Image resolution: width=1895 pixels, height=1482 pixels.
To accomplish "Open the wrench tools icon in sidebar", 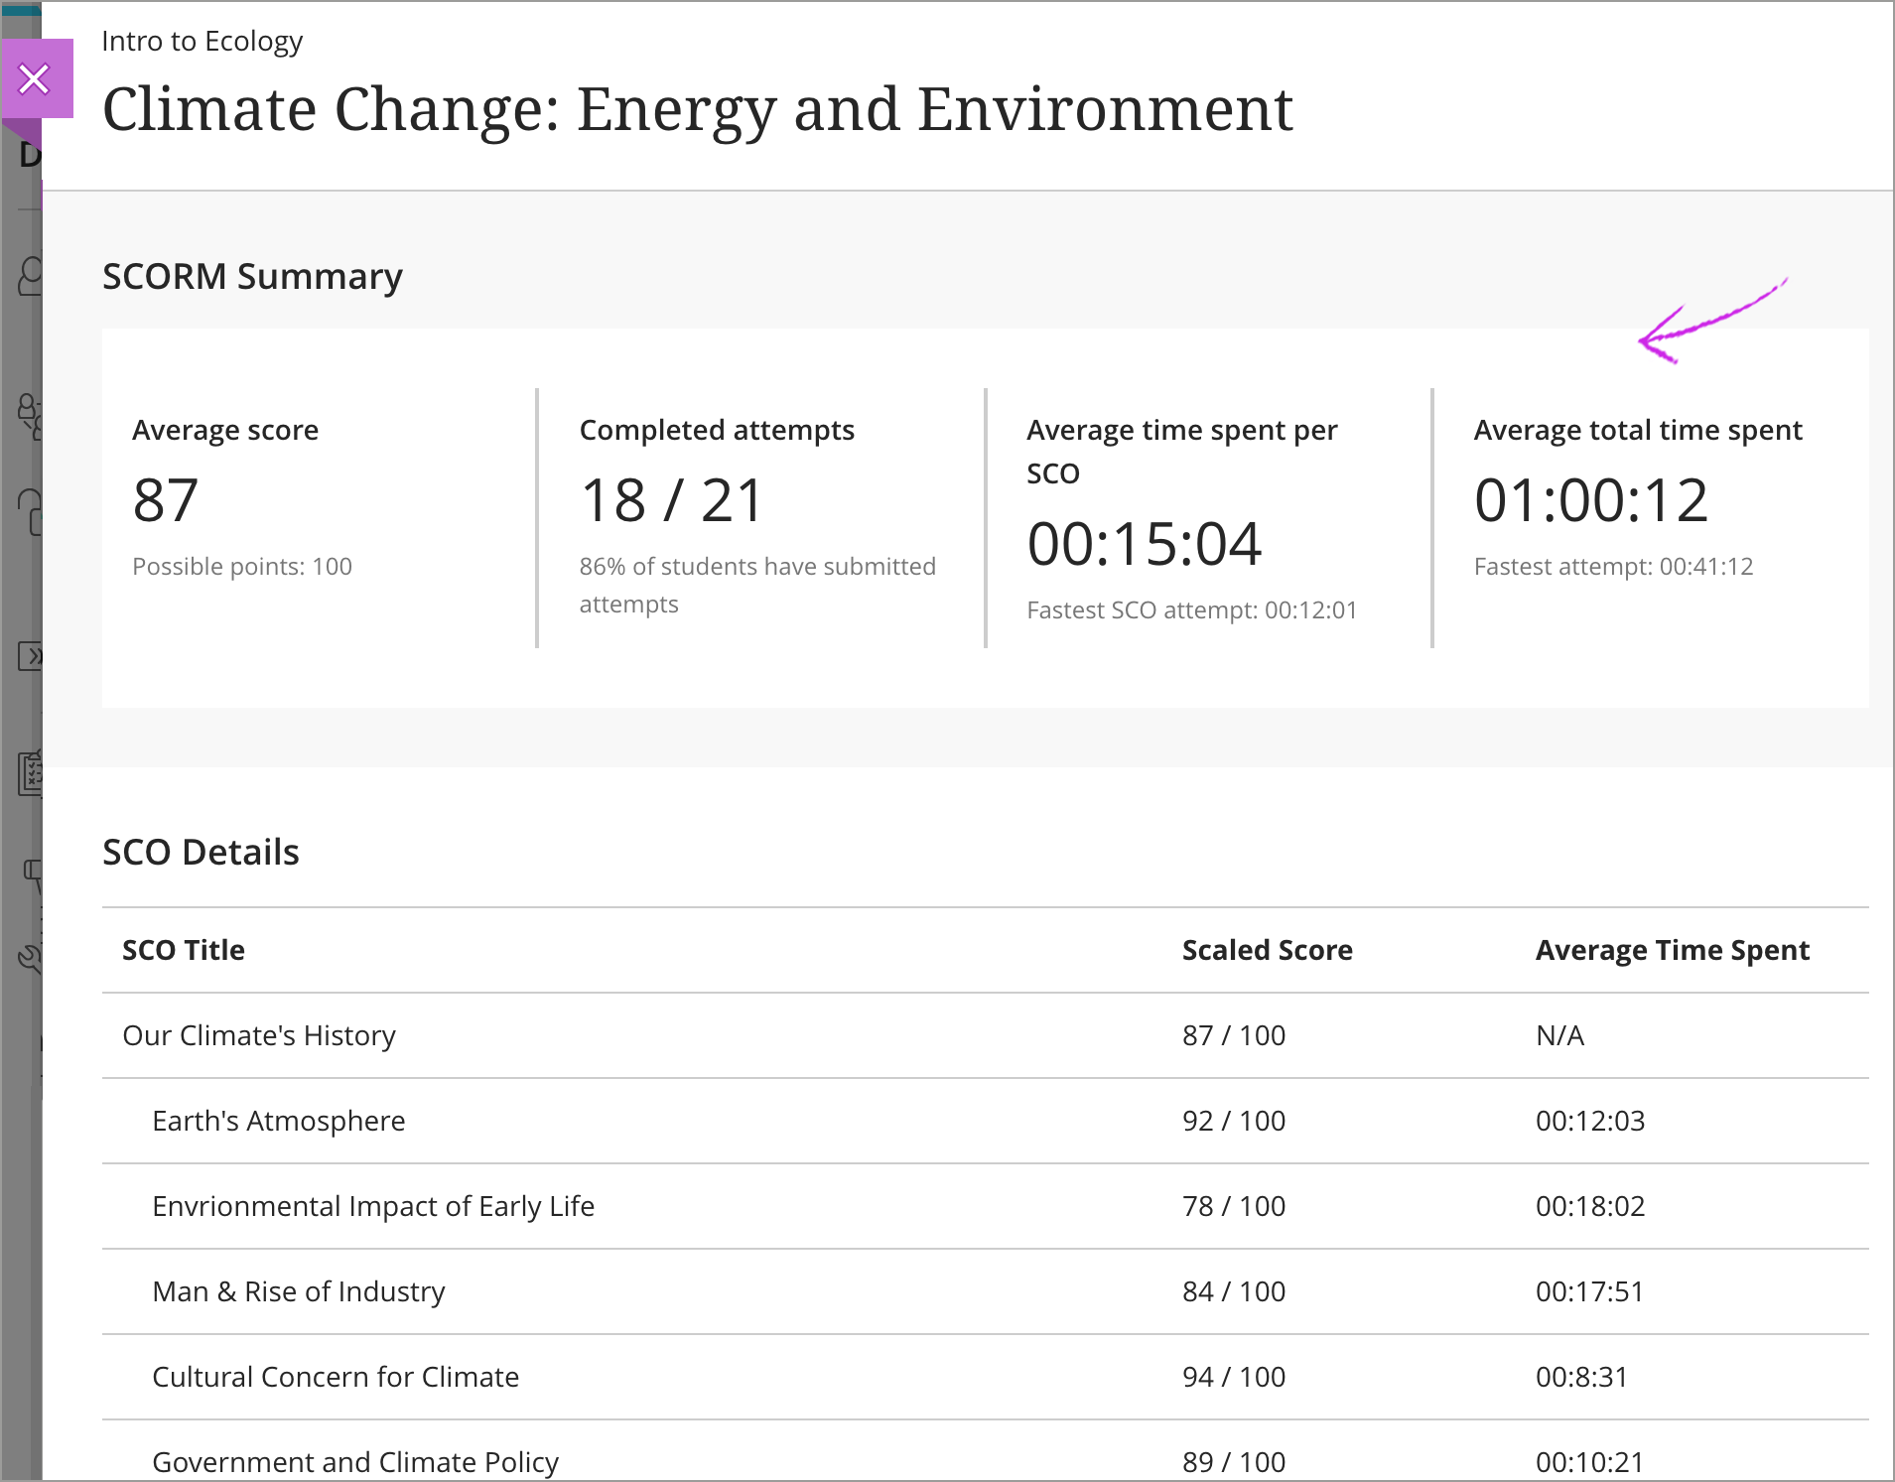I will 30,958.
